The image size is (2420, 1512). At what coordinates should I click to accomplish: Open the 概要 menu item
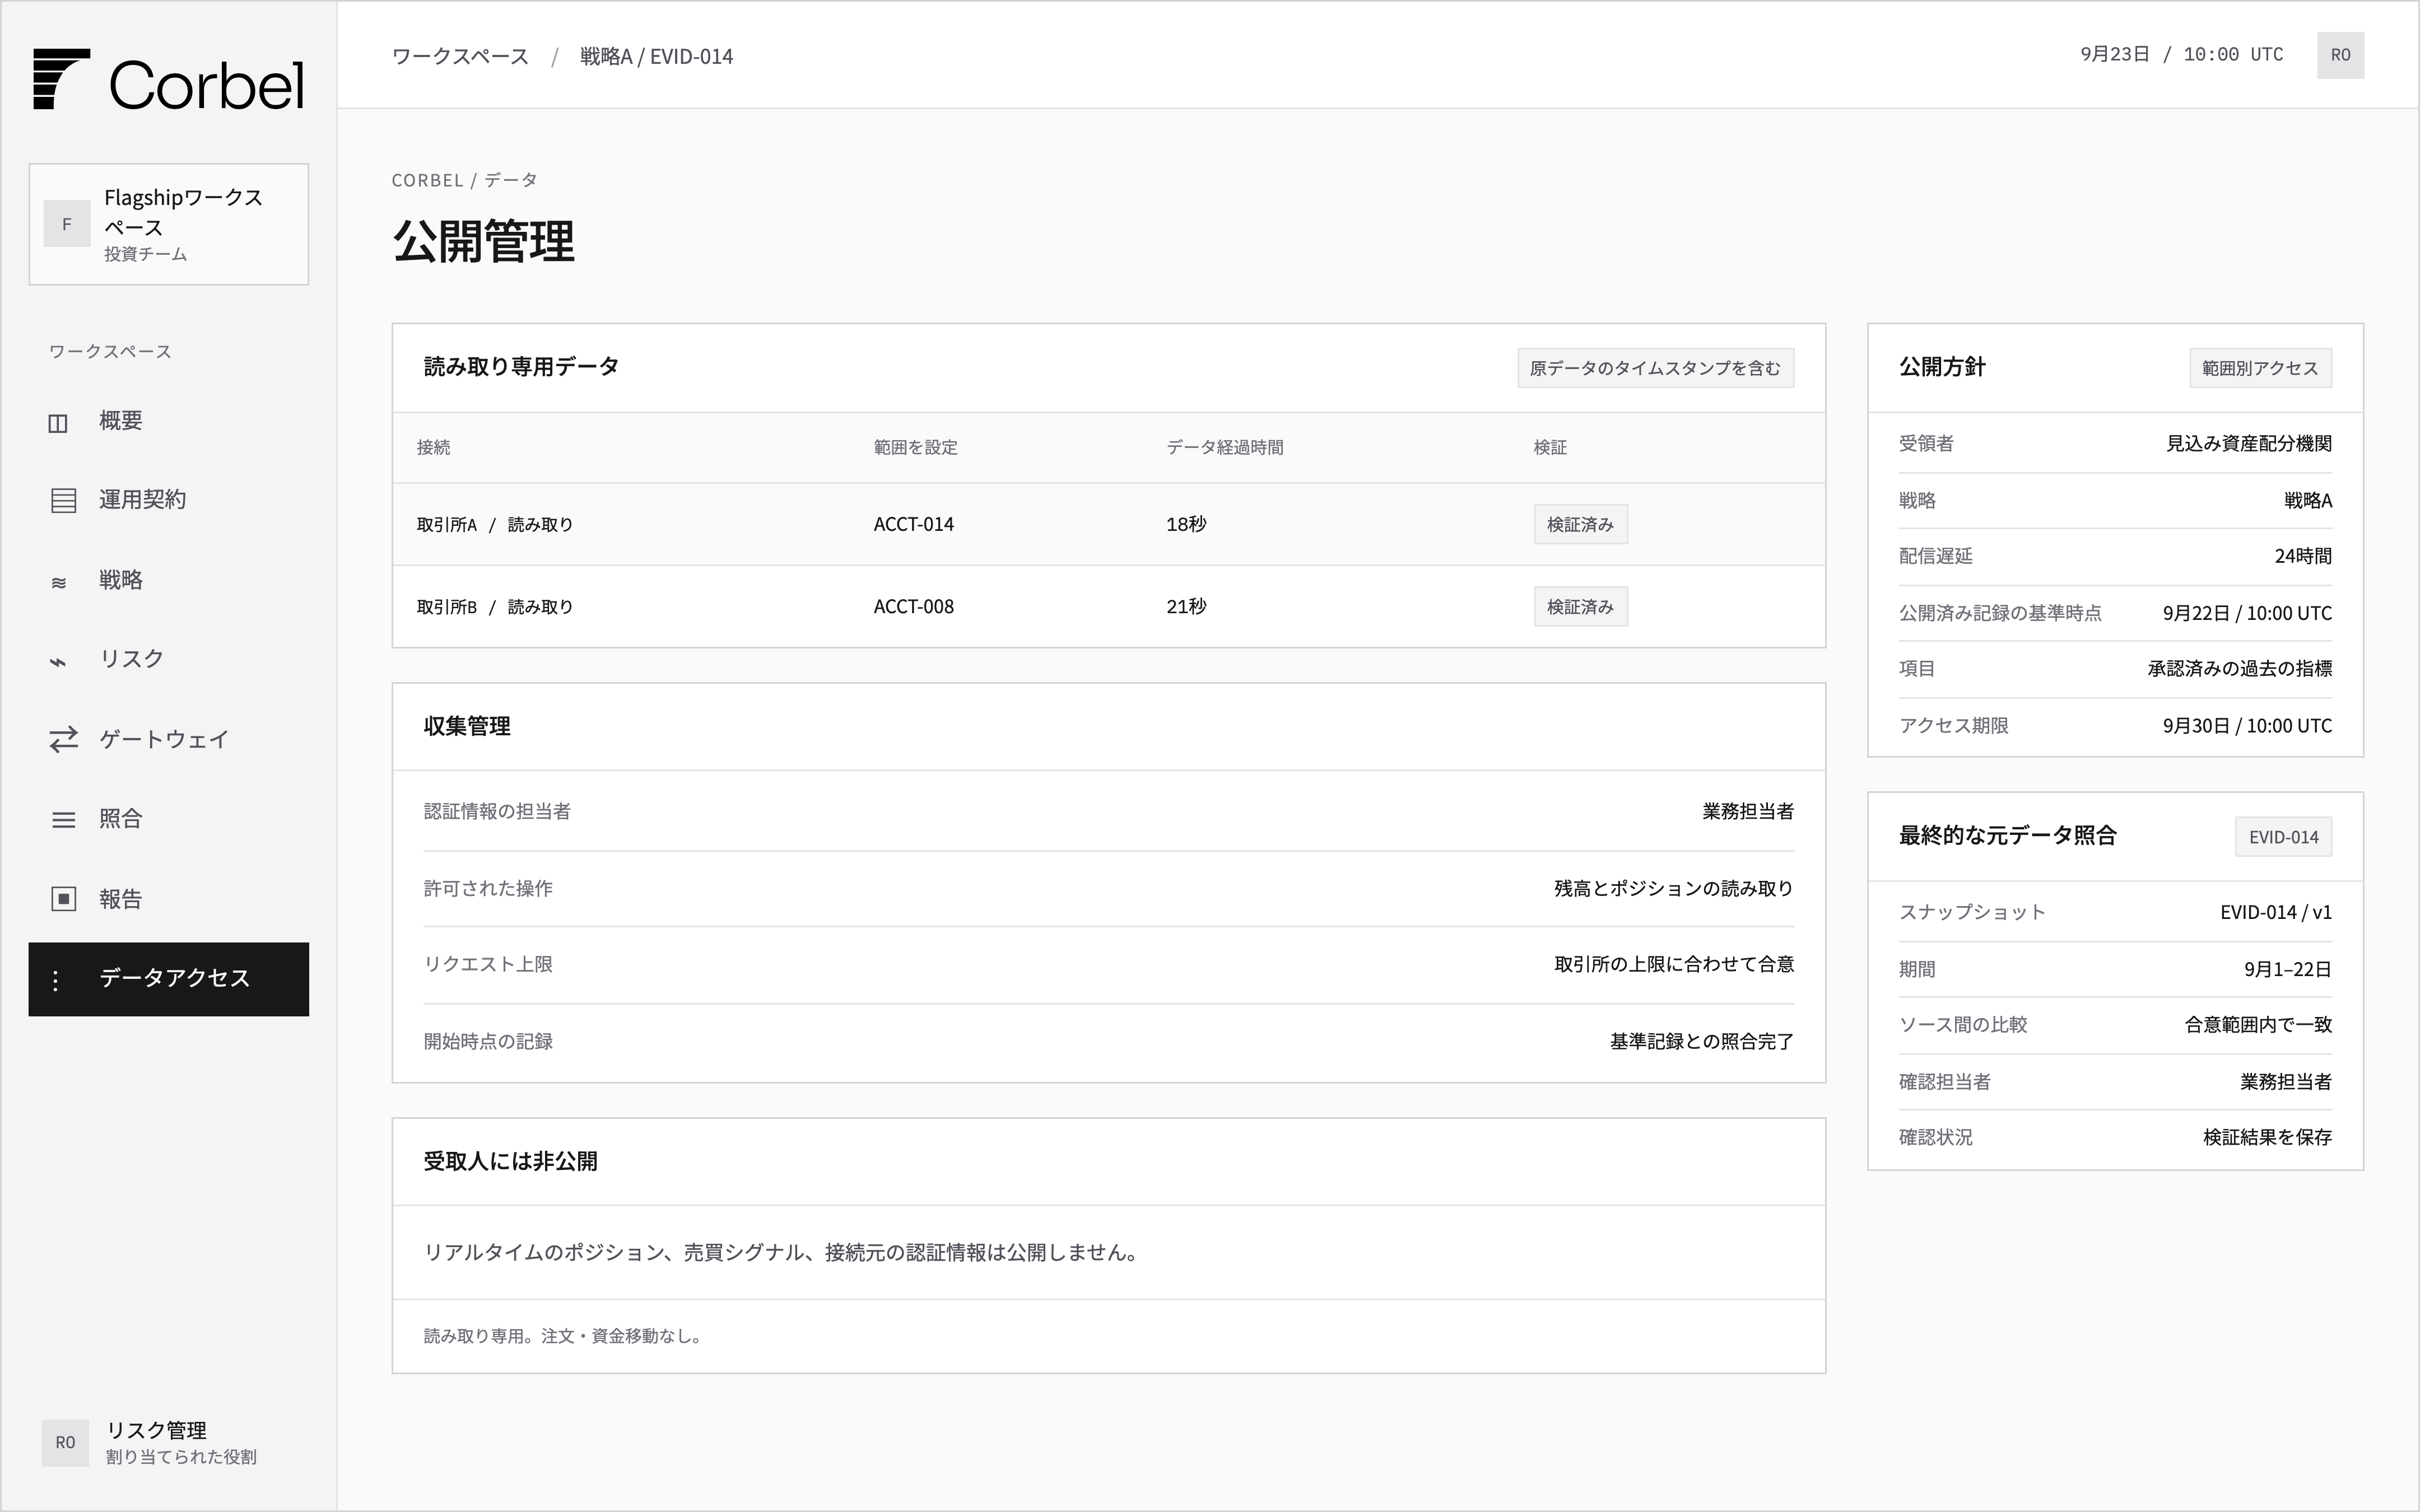pos(168,422)
